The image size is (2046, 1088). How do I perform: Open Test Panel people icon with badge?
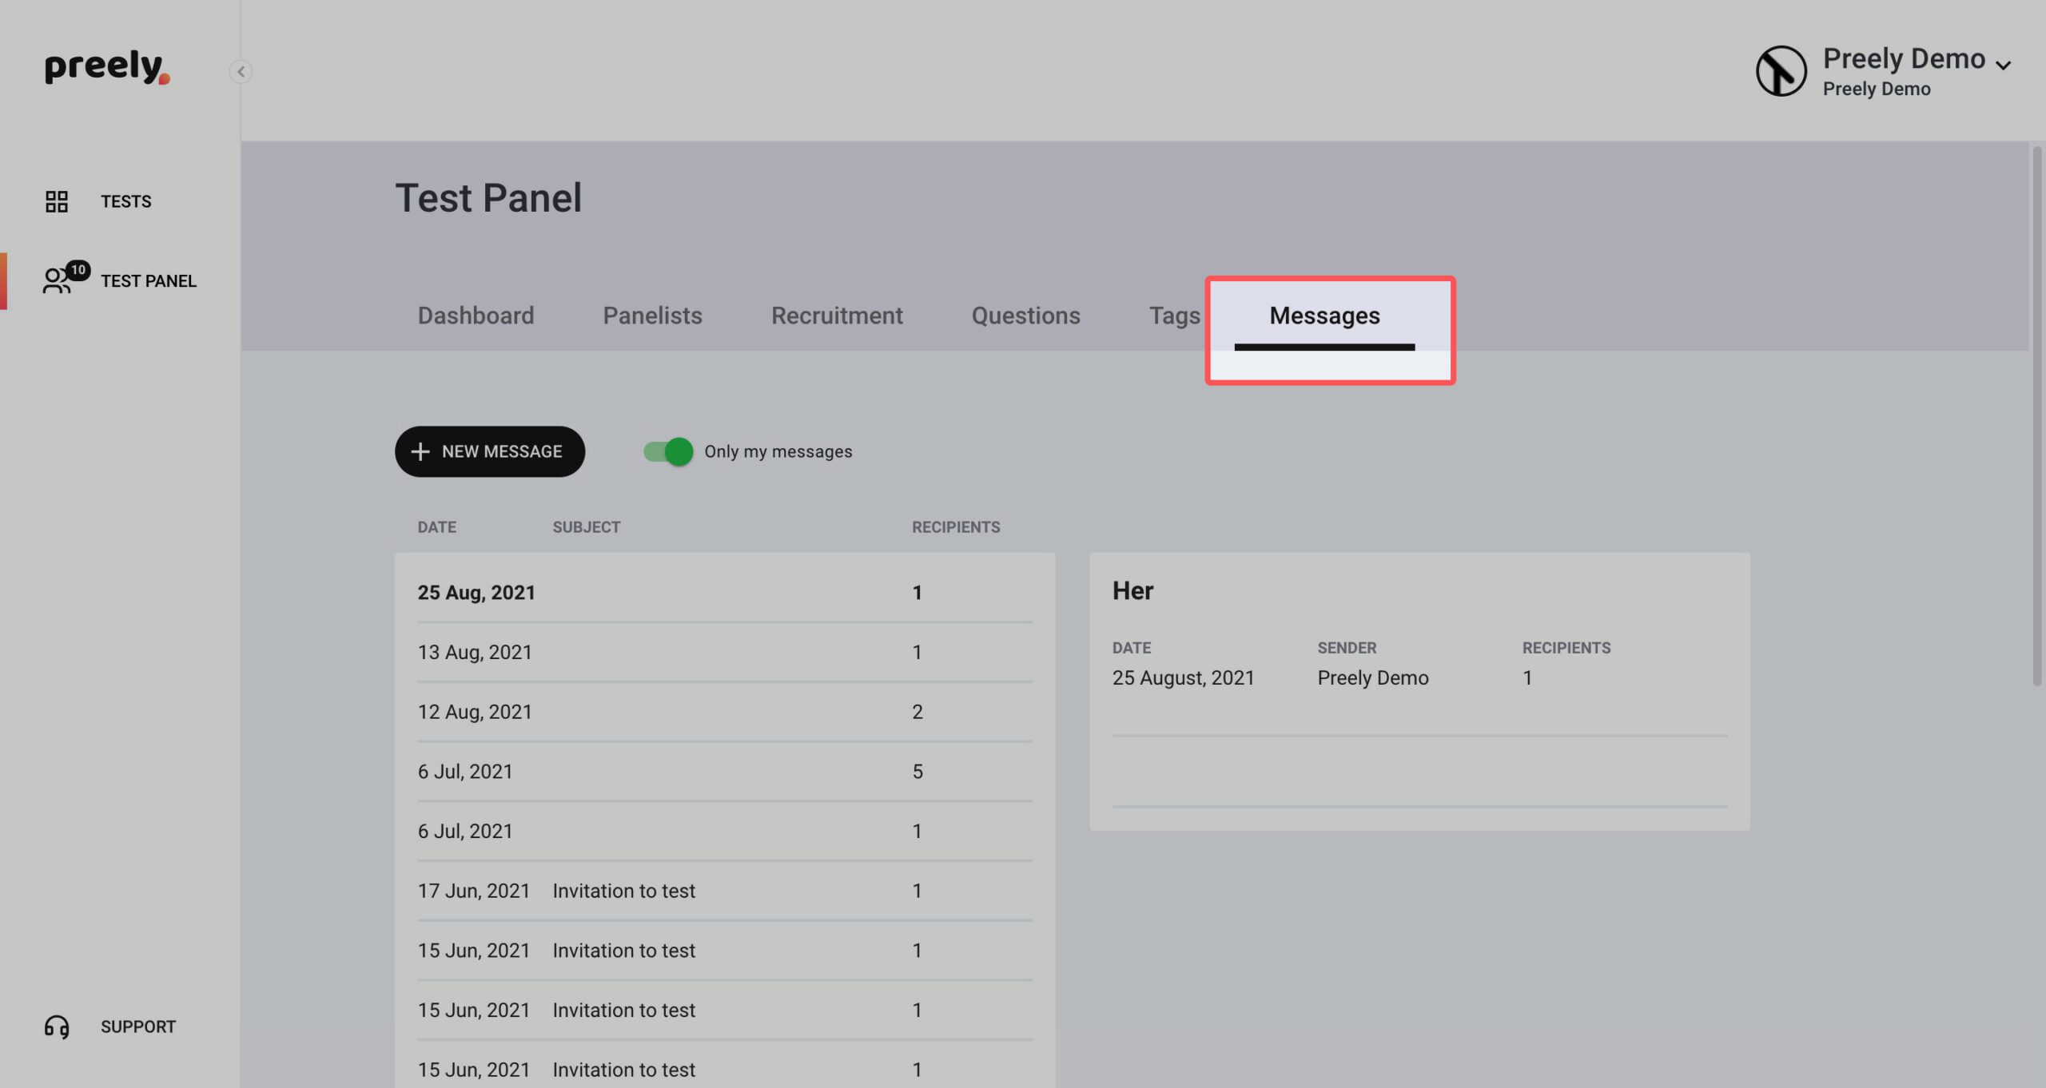66,279
